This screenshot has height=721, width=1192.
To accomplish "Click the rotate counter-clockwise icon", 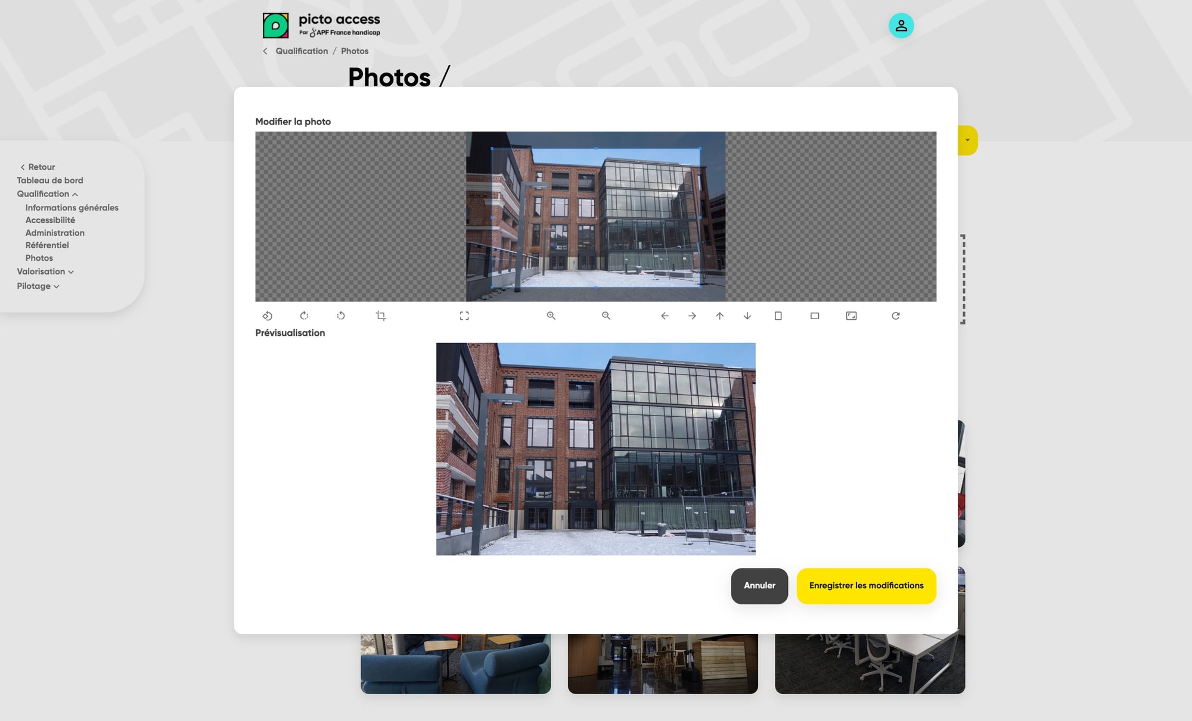I will [341, 316].
